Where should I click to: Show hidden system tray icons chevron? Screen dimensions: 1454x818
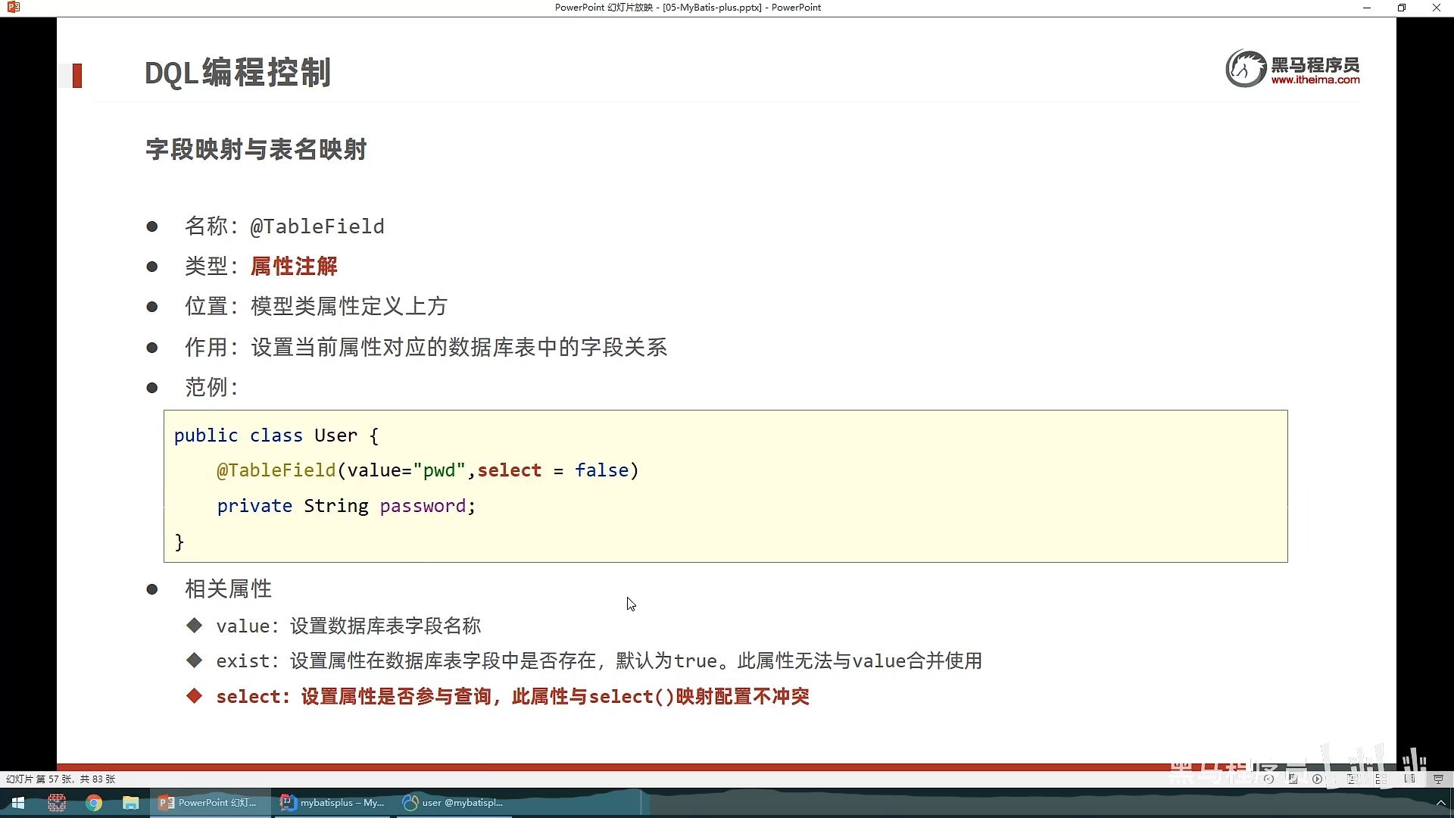click(1440, 803)
